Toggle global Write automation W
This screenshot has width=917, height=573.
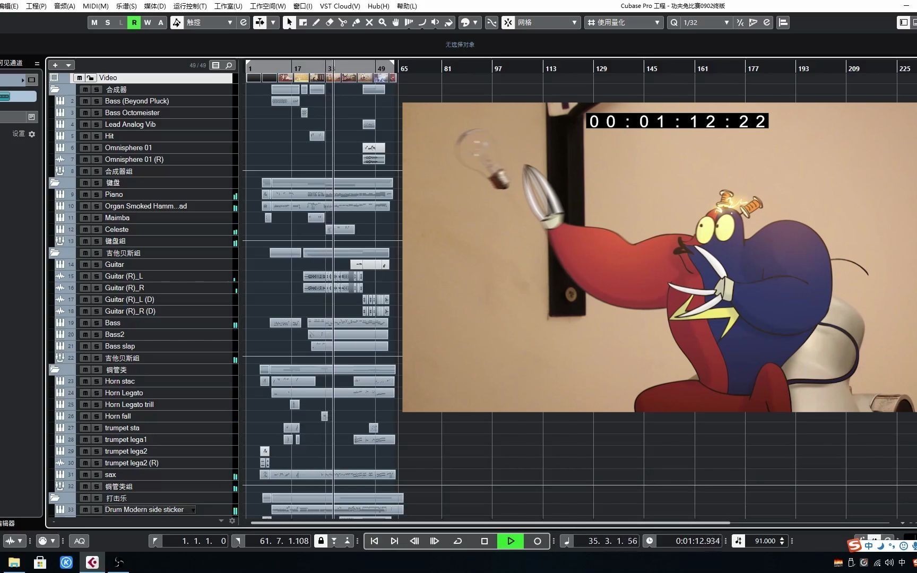point(148,22)
